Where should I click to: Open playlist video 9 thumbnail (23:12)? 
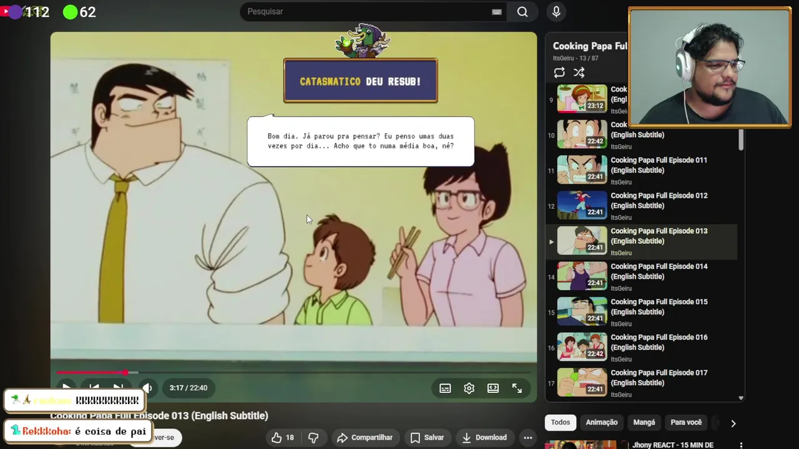(x=582, y=99)
